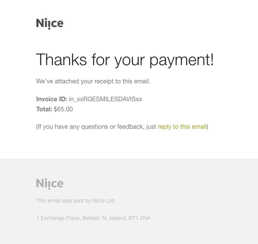Click the invoice number in_xxRGESMILESDAVISxx

point(105,99)
